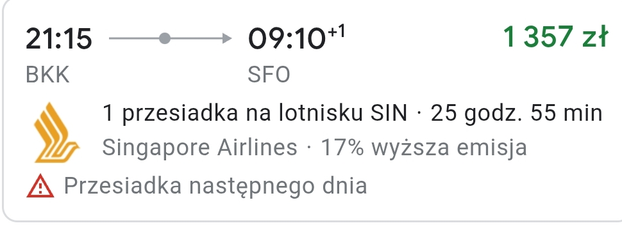Click the 'Przesiadka następnego dnia' warning text
This screenshot has width=622, height=230.
pos(215,186)
